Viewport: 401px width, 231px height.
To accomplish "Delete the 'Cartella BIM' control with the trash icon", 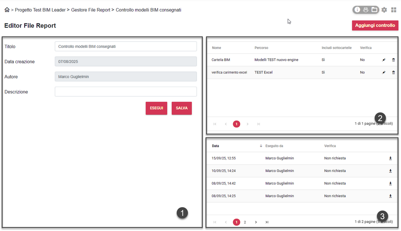I will [393, 60].
